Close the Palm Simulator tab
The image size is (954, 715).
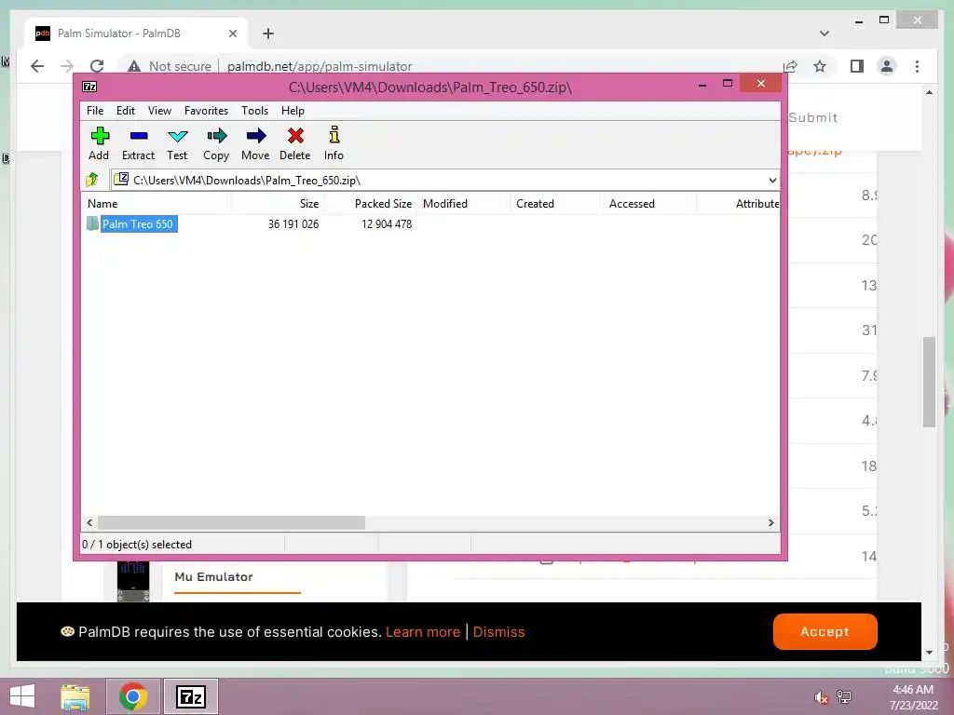232,34
